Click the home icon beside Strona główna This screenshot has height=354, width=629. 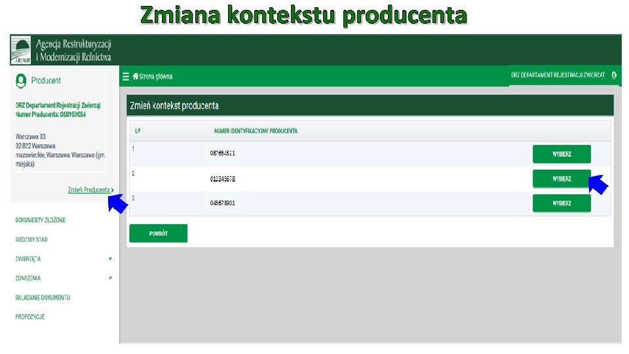pyautogui.click(x=135, y=76)
